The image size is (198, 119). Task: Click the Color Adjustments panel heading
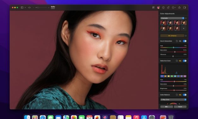coord(167,14)
